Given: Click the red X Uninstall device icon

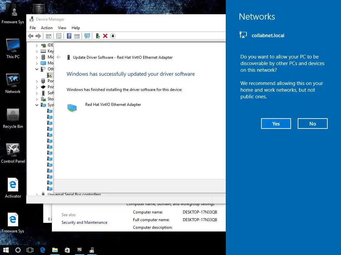Looking at the screenshot, I should (x=105, y=36).
